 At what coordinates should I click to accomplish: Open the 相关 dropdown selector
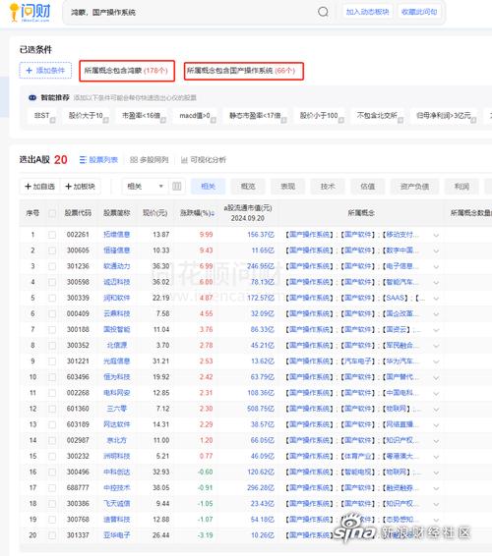[x=146, y=187]
